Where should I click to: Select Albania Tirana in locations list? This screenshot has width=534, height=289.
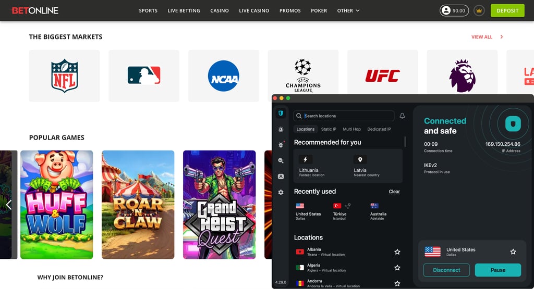348,252
